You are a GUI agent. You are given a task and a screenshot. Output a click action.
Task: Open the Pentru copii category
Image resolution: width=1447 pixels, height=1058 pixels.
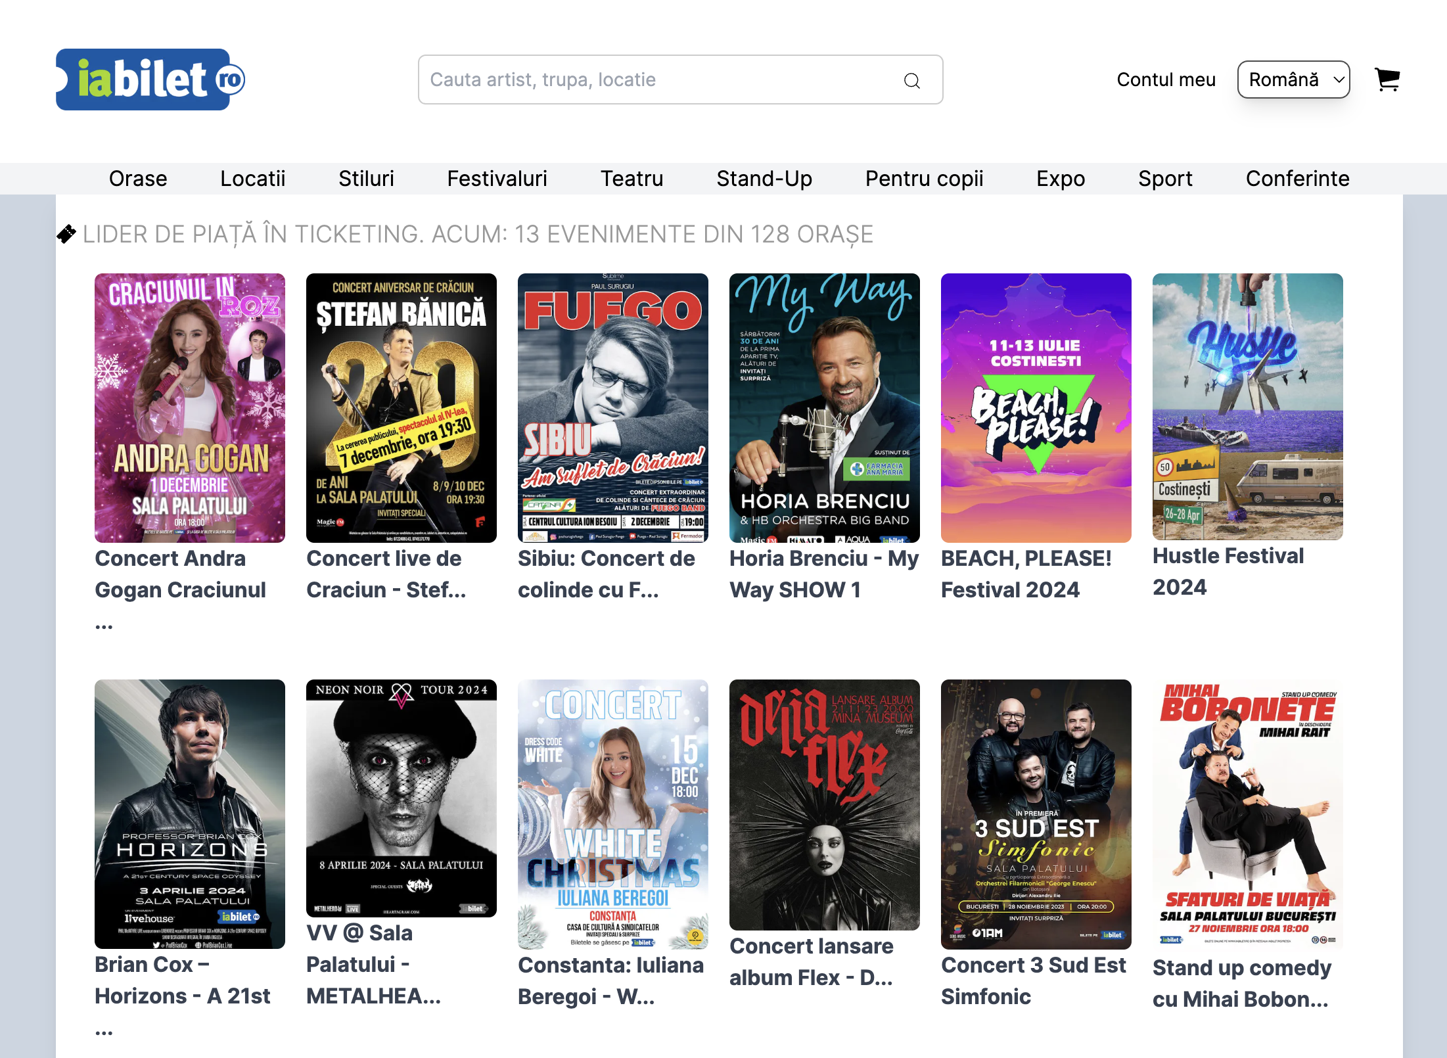[x=923, y=179]
